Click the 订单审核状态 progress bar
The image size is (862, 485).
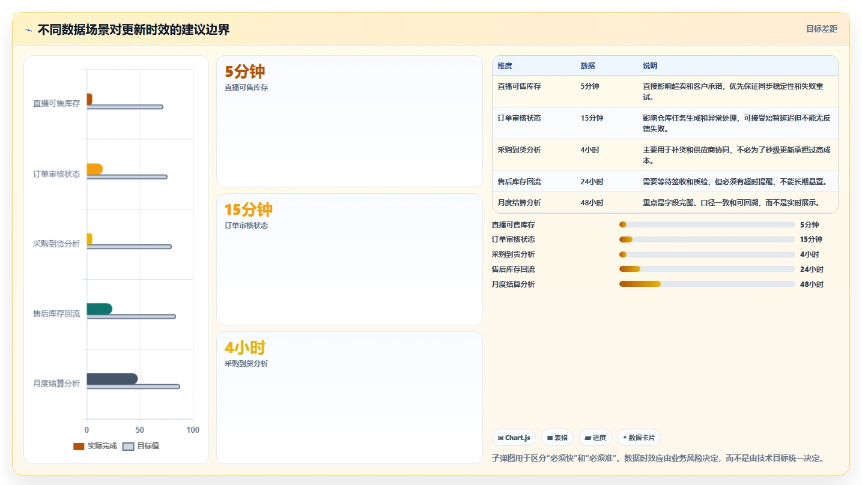(707, 239)
